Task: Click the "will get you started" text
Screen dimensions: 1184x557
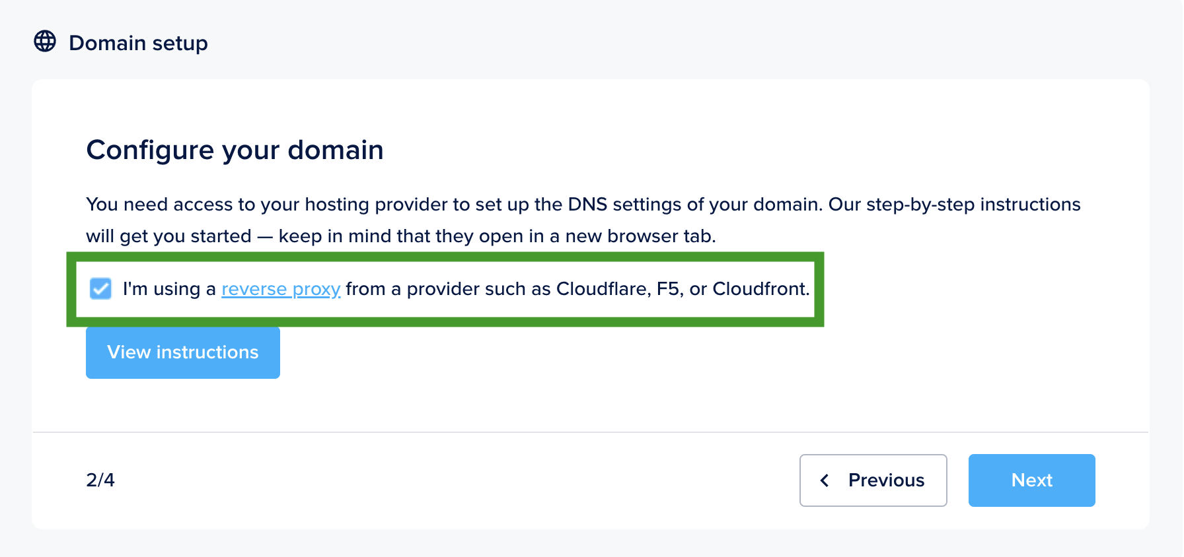Action: point(168,236)
